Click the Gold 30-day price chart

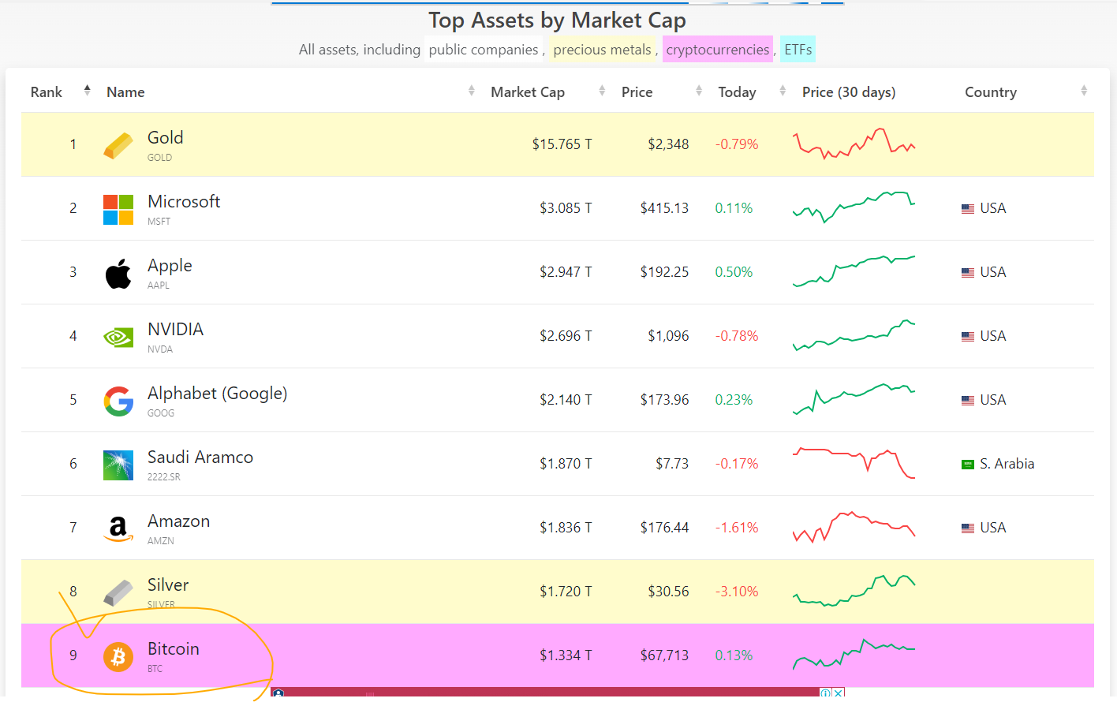[x=854, y=144]
